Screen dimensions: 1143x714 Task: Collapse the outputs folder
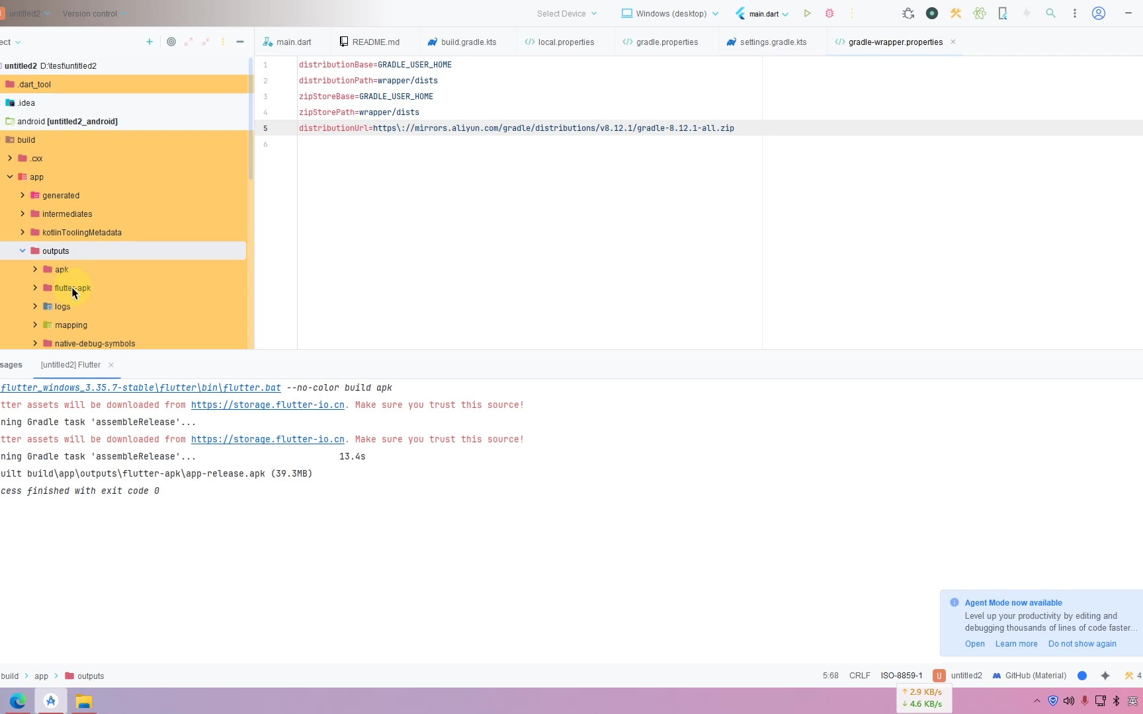(x=22, y=251)
